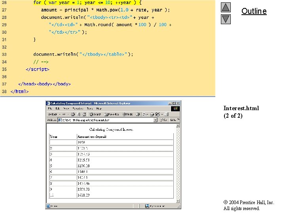Open the File menu
Viewport: 285px width, 214px height.
(x=50, y=109)
